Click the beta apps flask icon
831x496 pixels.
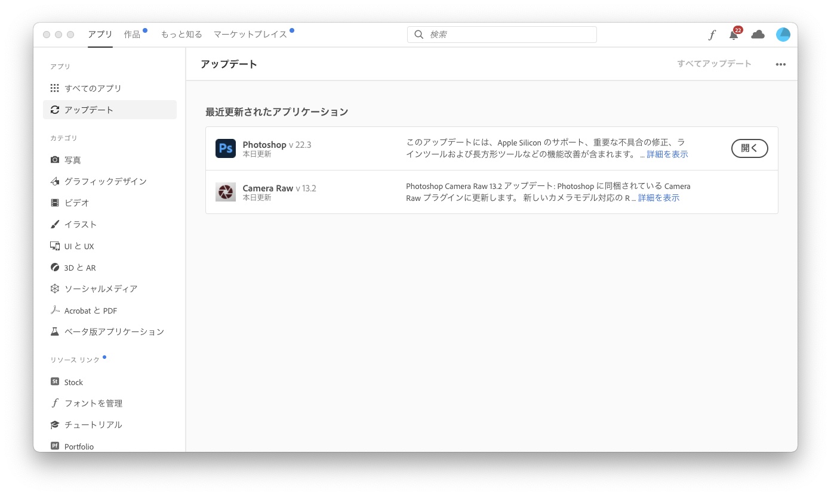(x=55, y=331)
